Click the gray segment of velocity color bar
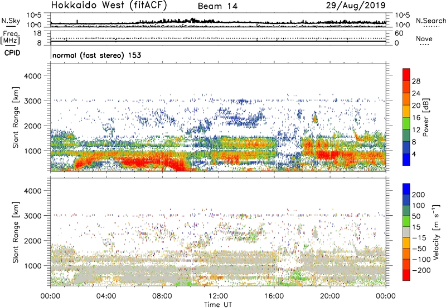 pyautogui.click(x=406, y=232)
